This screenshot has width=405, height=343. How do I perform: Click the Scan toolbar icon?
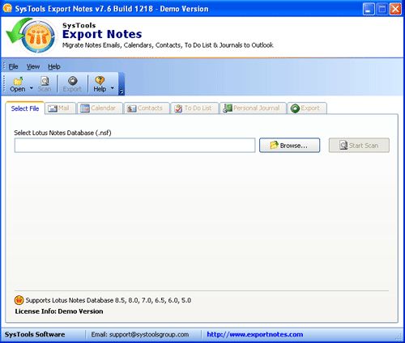[45, 81]
